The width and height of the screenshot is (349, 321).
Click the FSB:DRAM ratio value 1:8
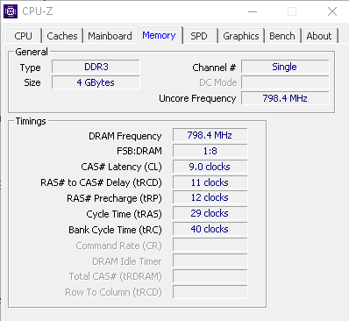pyautogui.click(x=210, y=151)
